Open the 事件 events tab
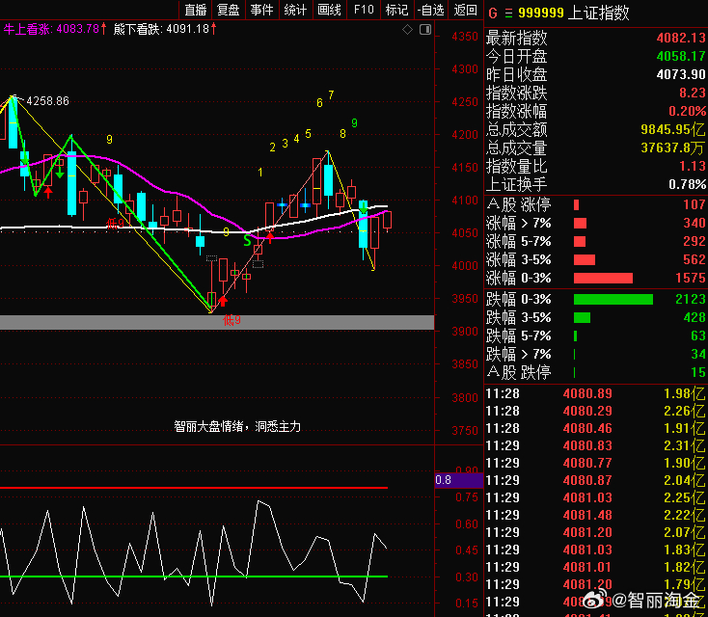 (x=262, y=10)
